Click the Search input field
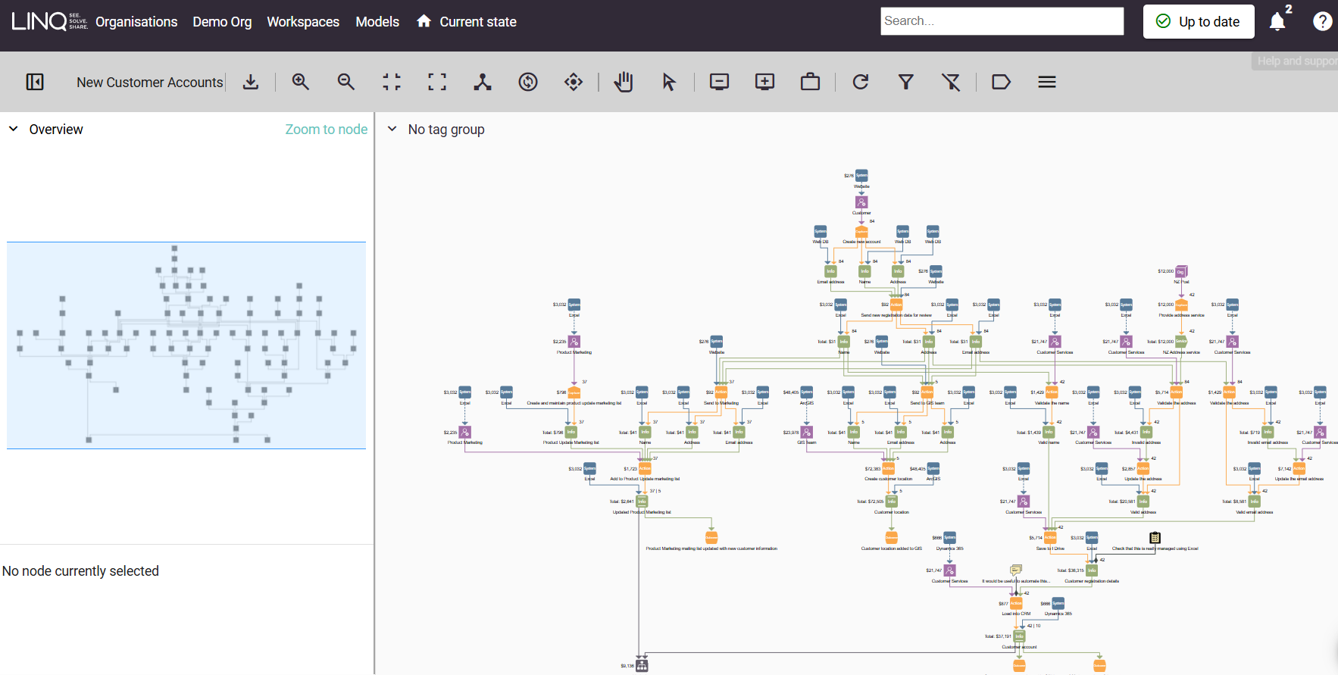Viewport: 1338px width, 675px height. (1002, 21)
